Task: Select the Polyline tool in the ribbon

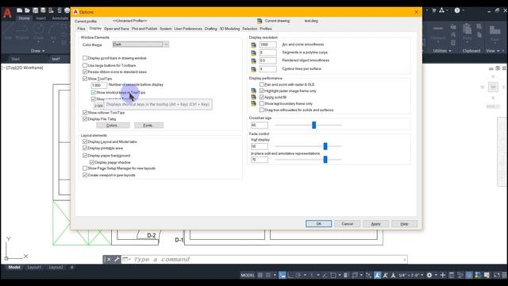Action: (22, 33)
